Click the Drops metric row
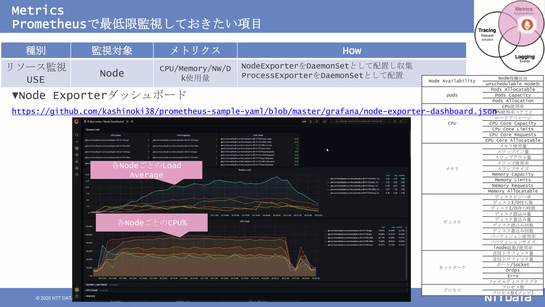The height and width of the screenshot is (307, 545). pos(513,270)
